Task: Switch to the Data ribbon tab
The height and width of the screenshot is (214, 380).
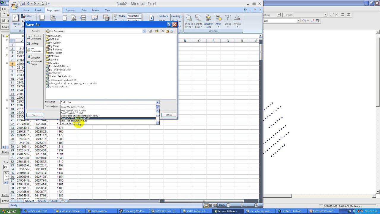Action: (84, 10)
